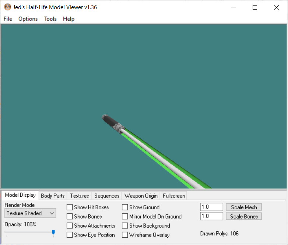This screenshot has width=288, height=245.
Task: Click the app icon in title bar
Action: 7,7
